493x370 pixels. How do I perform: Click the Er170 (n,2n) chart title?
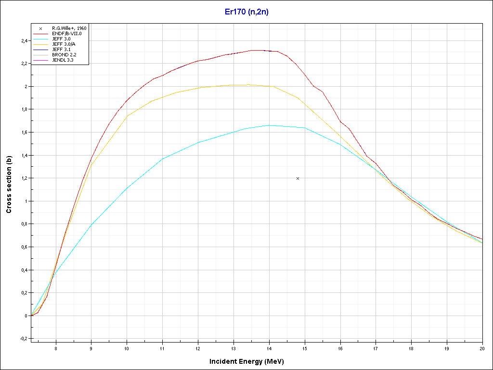[x=246, y=12]
